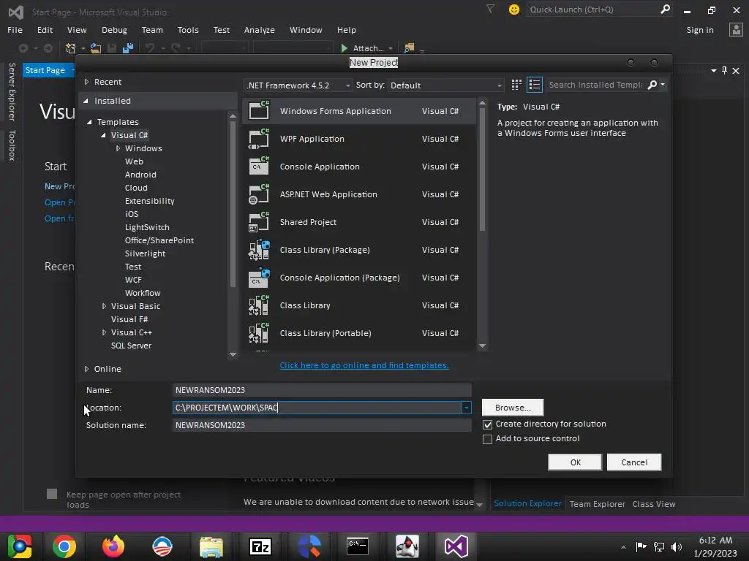Click the Cancel button
Viewport: 749px width, 561px height.
click(x=634, y=462)
